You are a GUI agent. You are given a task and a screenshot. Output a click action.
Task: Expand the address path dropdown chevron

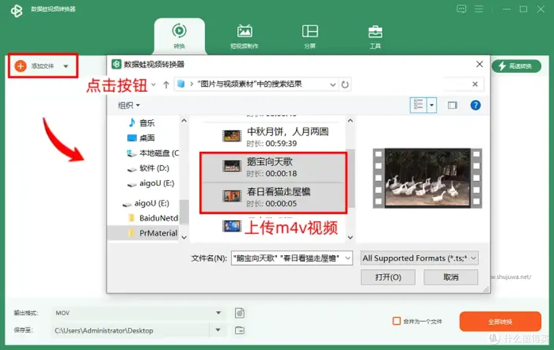pos(332,85)
